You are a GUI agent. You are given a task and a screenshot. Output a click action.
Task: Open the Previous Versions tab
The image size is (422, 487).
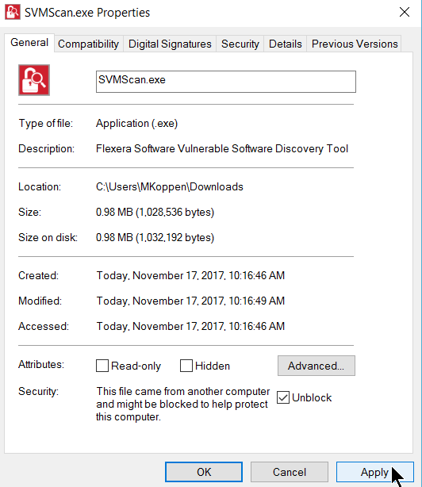(355, 44)
